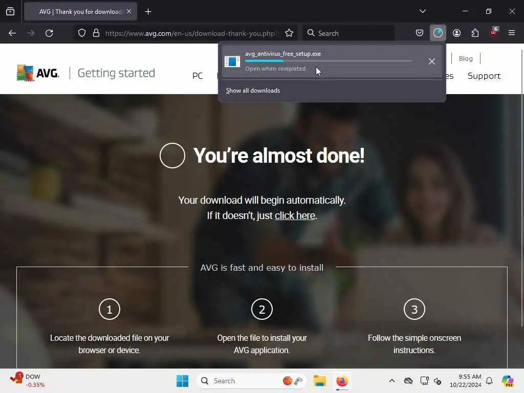Reload the current page
The width and height of the screenshot is (524, 393).
[49, 33]
